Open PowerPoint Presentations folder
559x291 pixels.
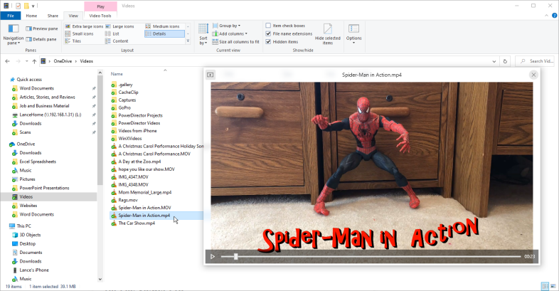(44, 188)
